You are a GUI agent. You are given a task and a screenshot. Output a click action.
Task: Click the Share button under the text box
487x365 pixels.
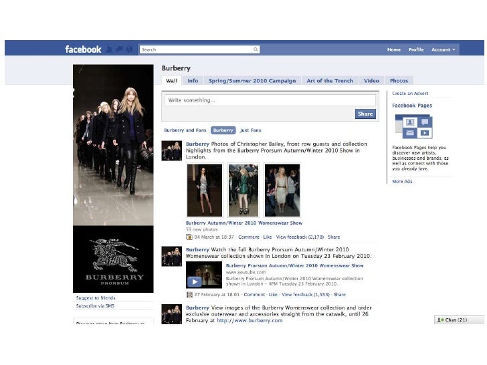[x=365, y=114]
